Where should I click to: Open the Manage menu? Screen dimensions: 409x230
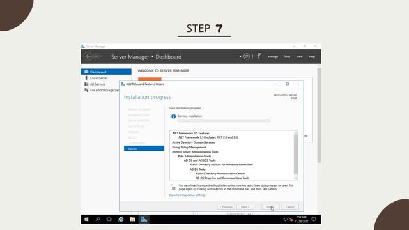pos(273,57)
